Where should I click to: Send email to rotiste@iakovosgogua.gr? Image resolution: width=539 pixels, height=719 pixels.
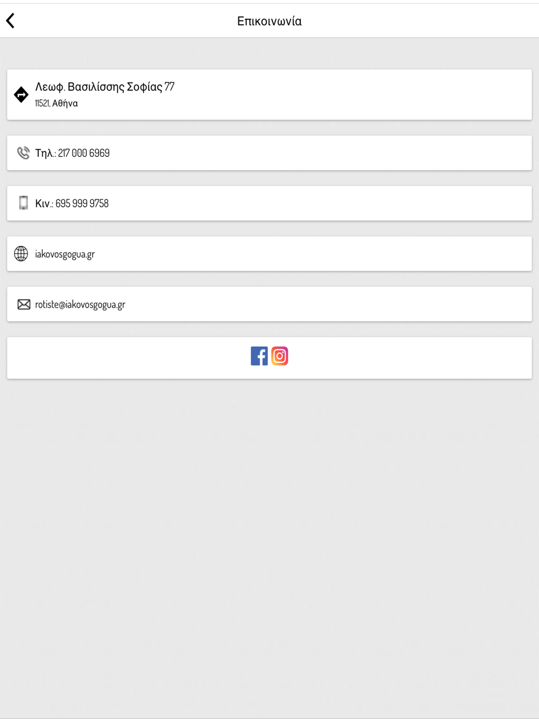[x=80, y=305]
